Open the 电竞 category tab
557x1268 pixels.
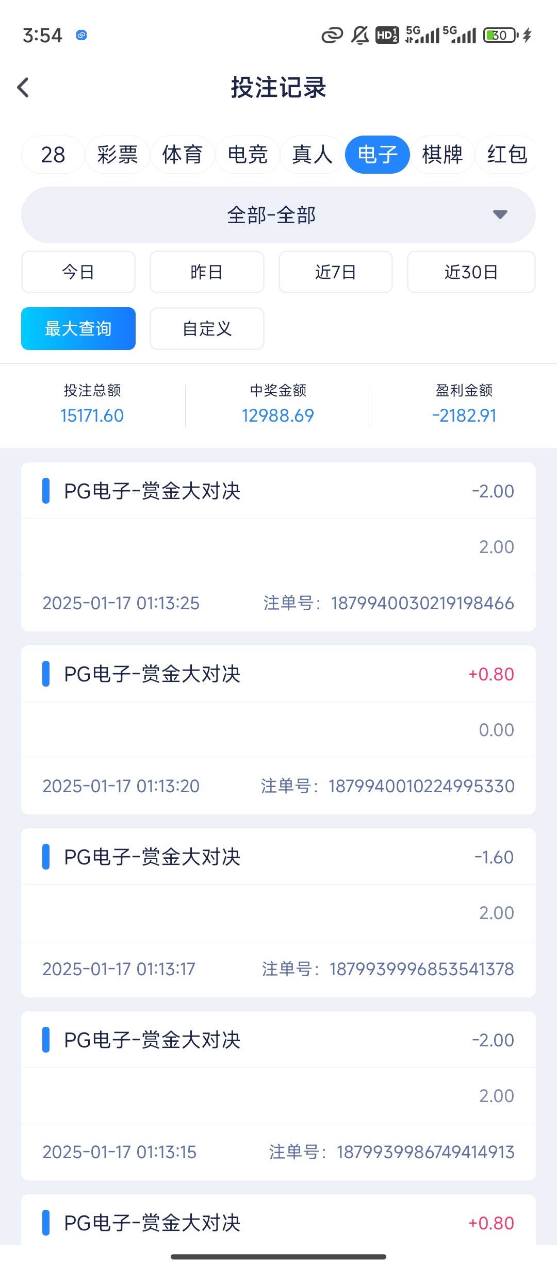[x=248, y=155]
